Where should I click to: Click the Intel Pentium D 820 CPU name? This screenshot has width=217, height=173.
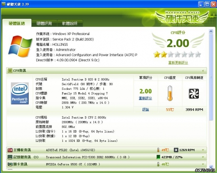[85, 80]
